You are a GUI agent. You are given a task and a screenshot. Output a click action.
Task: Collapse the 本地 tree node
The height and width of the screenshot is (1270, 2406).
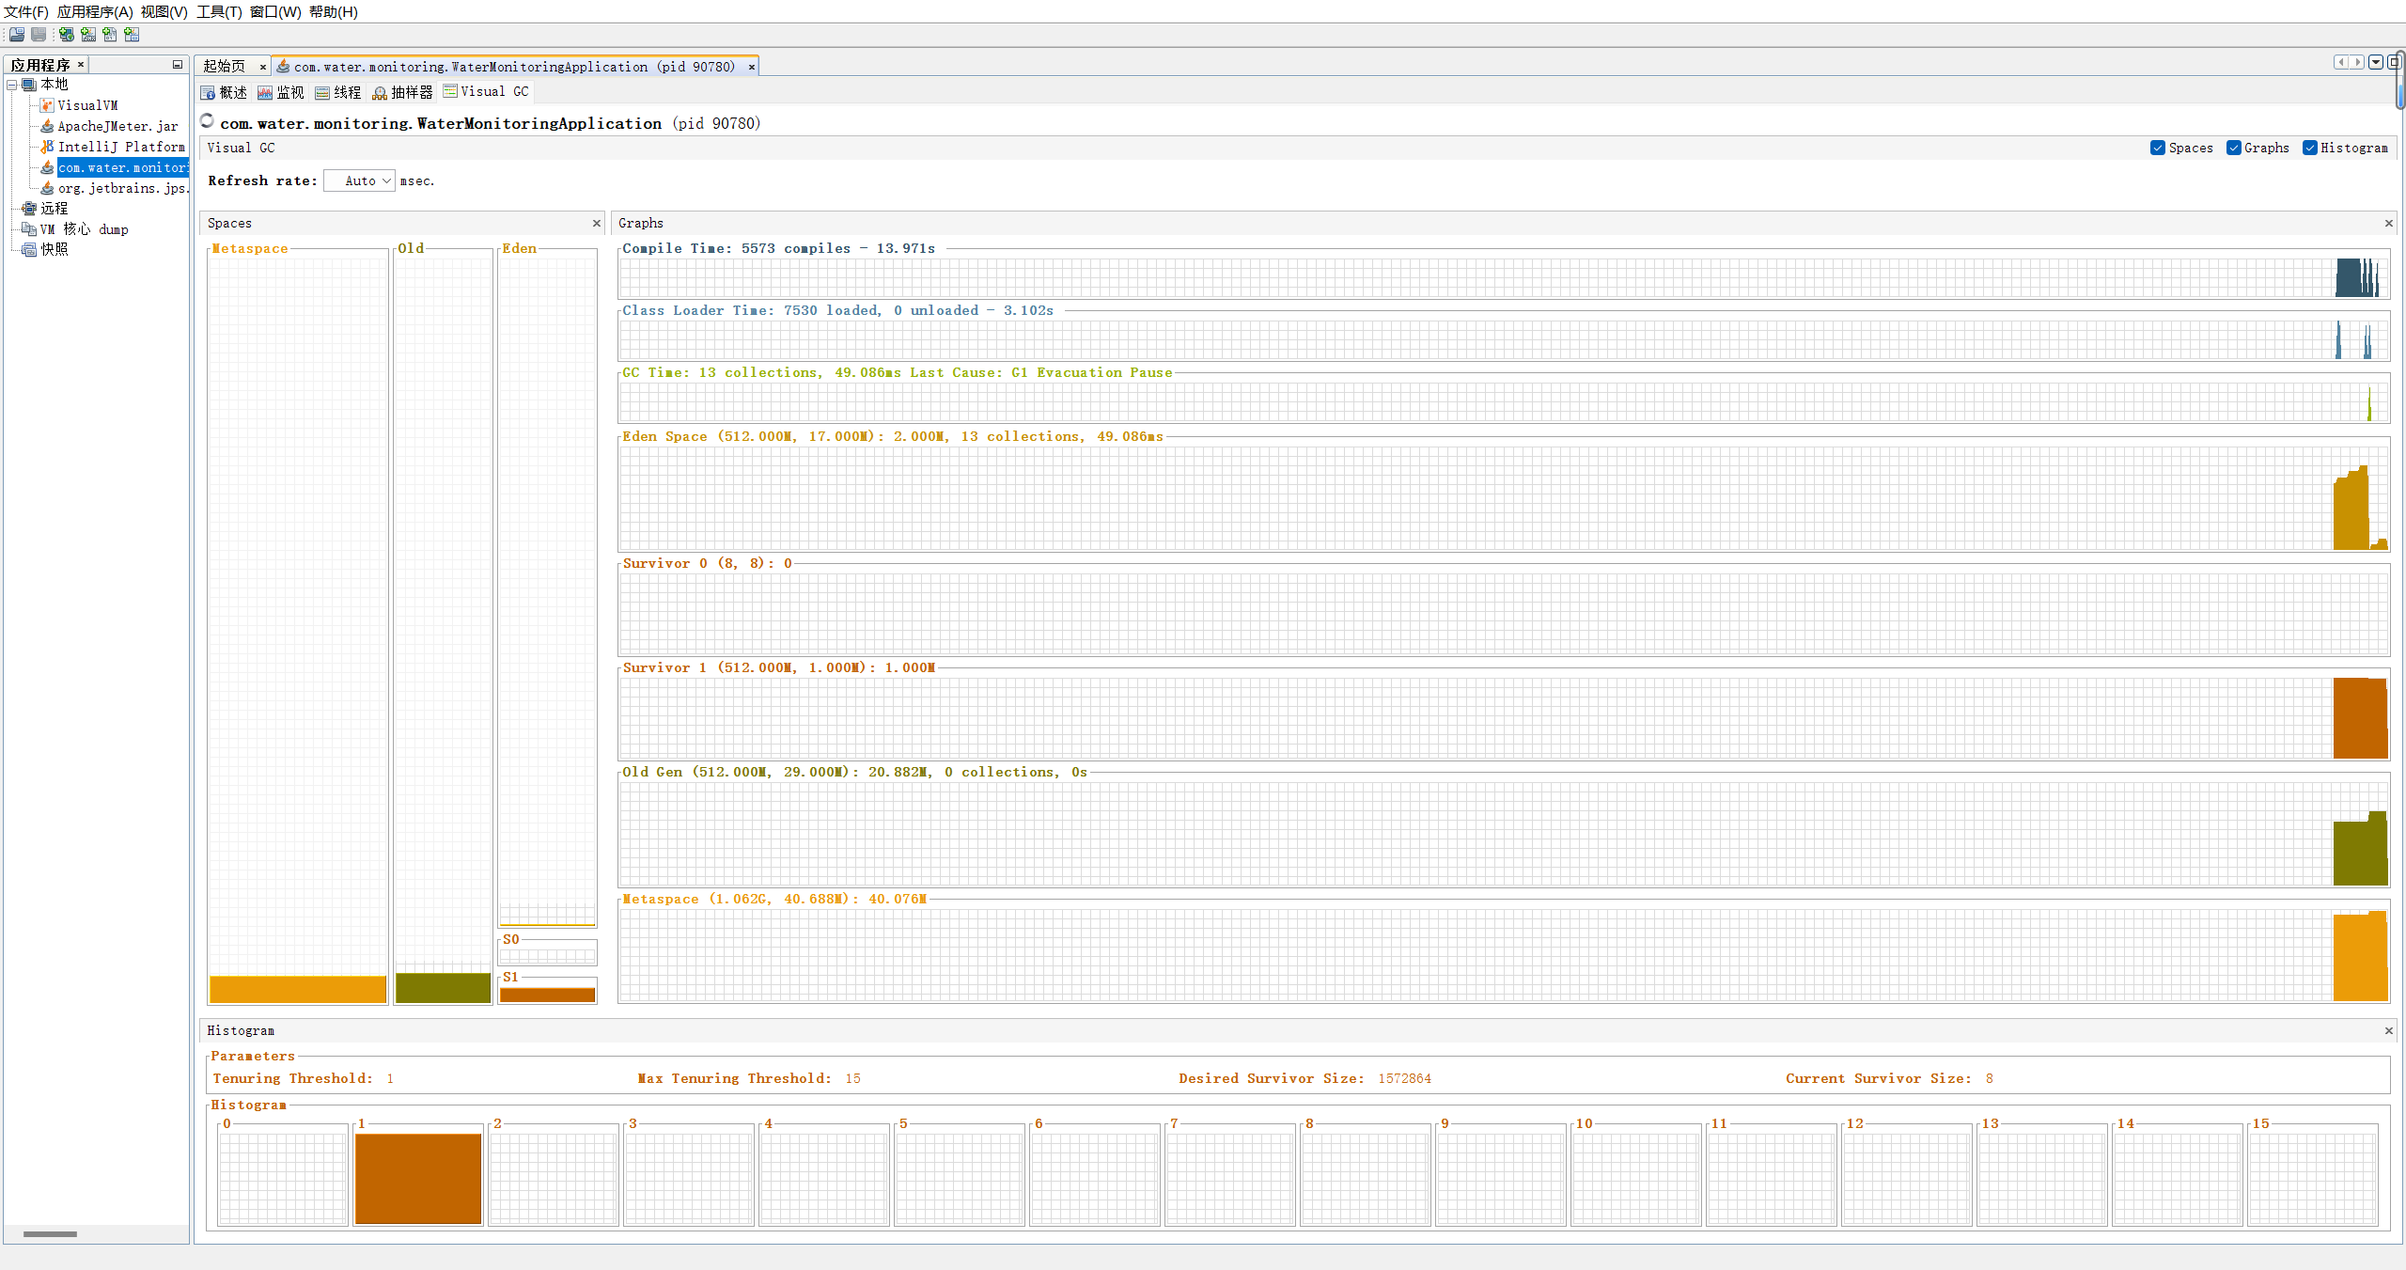pos(12,85)
